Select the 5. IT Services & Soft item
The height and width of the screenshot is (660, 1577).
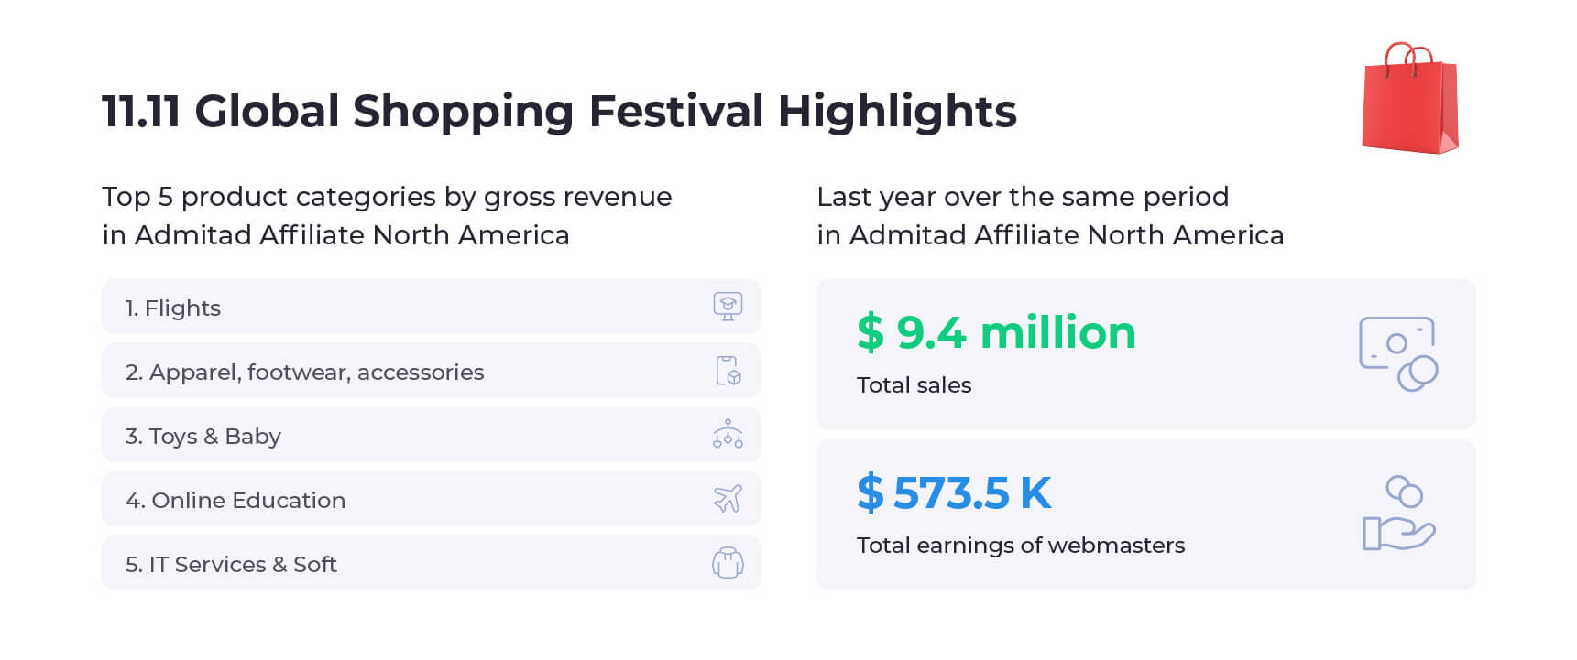tap(431, 563)
